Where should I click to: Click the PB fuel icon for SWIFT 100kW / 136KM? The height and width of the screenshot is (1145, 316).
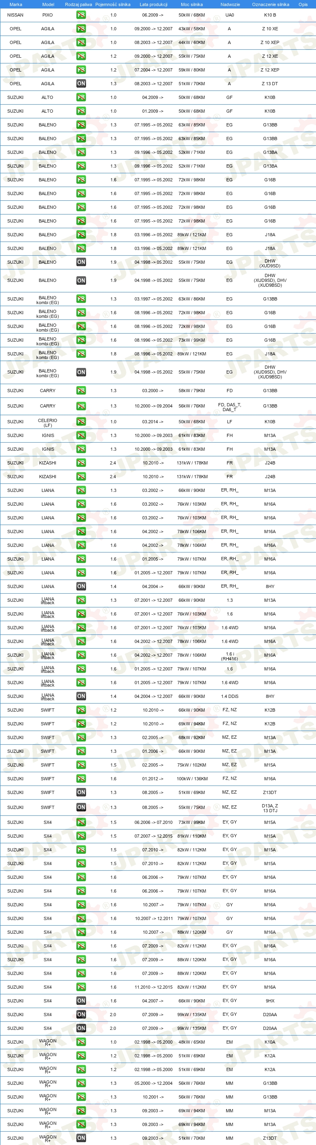tap(81, 779)
